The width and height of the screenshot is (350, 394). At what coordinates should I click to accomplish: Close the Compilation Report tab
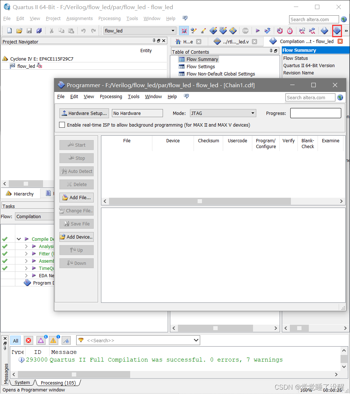[340, 41]
